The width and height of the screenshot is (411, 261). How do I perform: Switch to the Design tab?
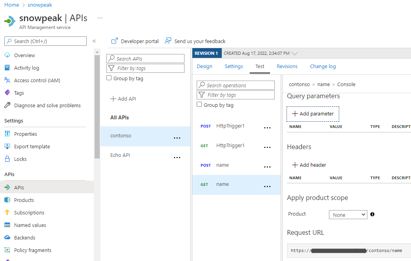point(205,67)
